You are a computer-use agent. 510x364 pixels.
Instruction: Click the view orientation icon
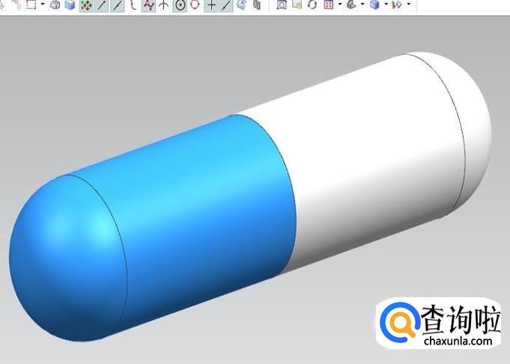(x=351, y=5)
